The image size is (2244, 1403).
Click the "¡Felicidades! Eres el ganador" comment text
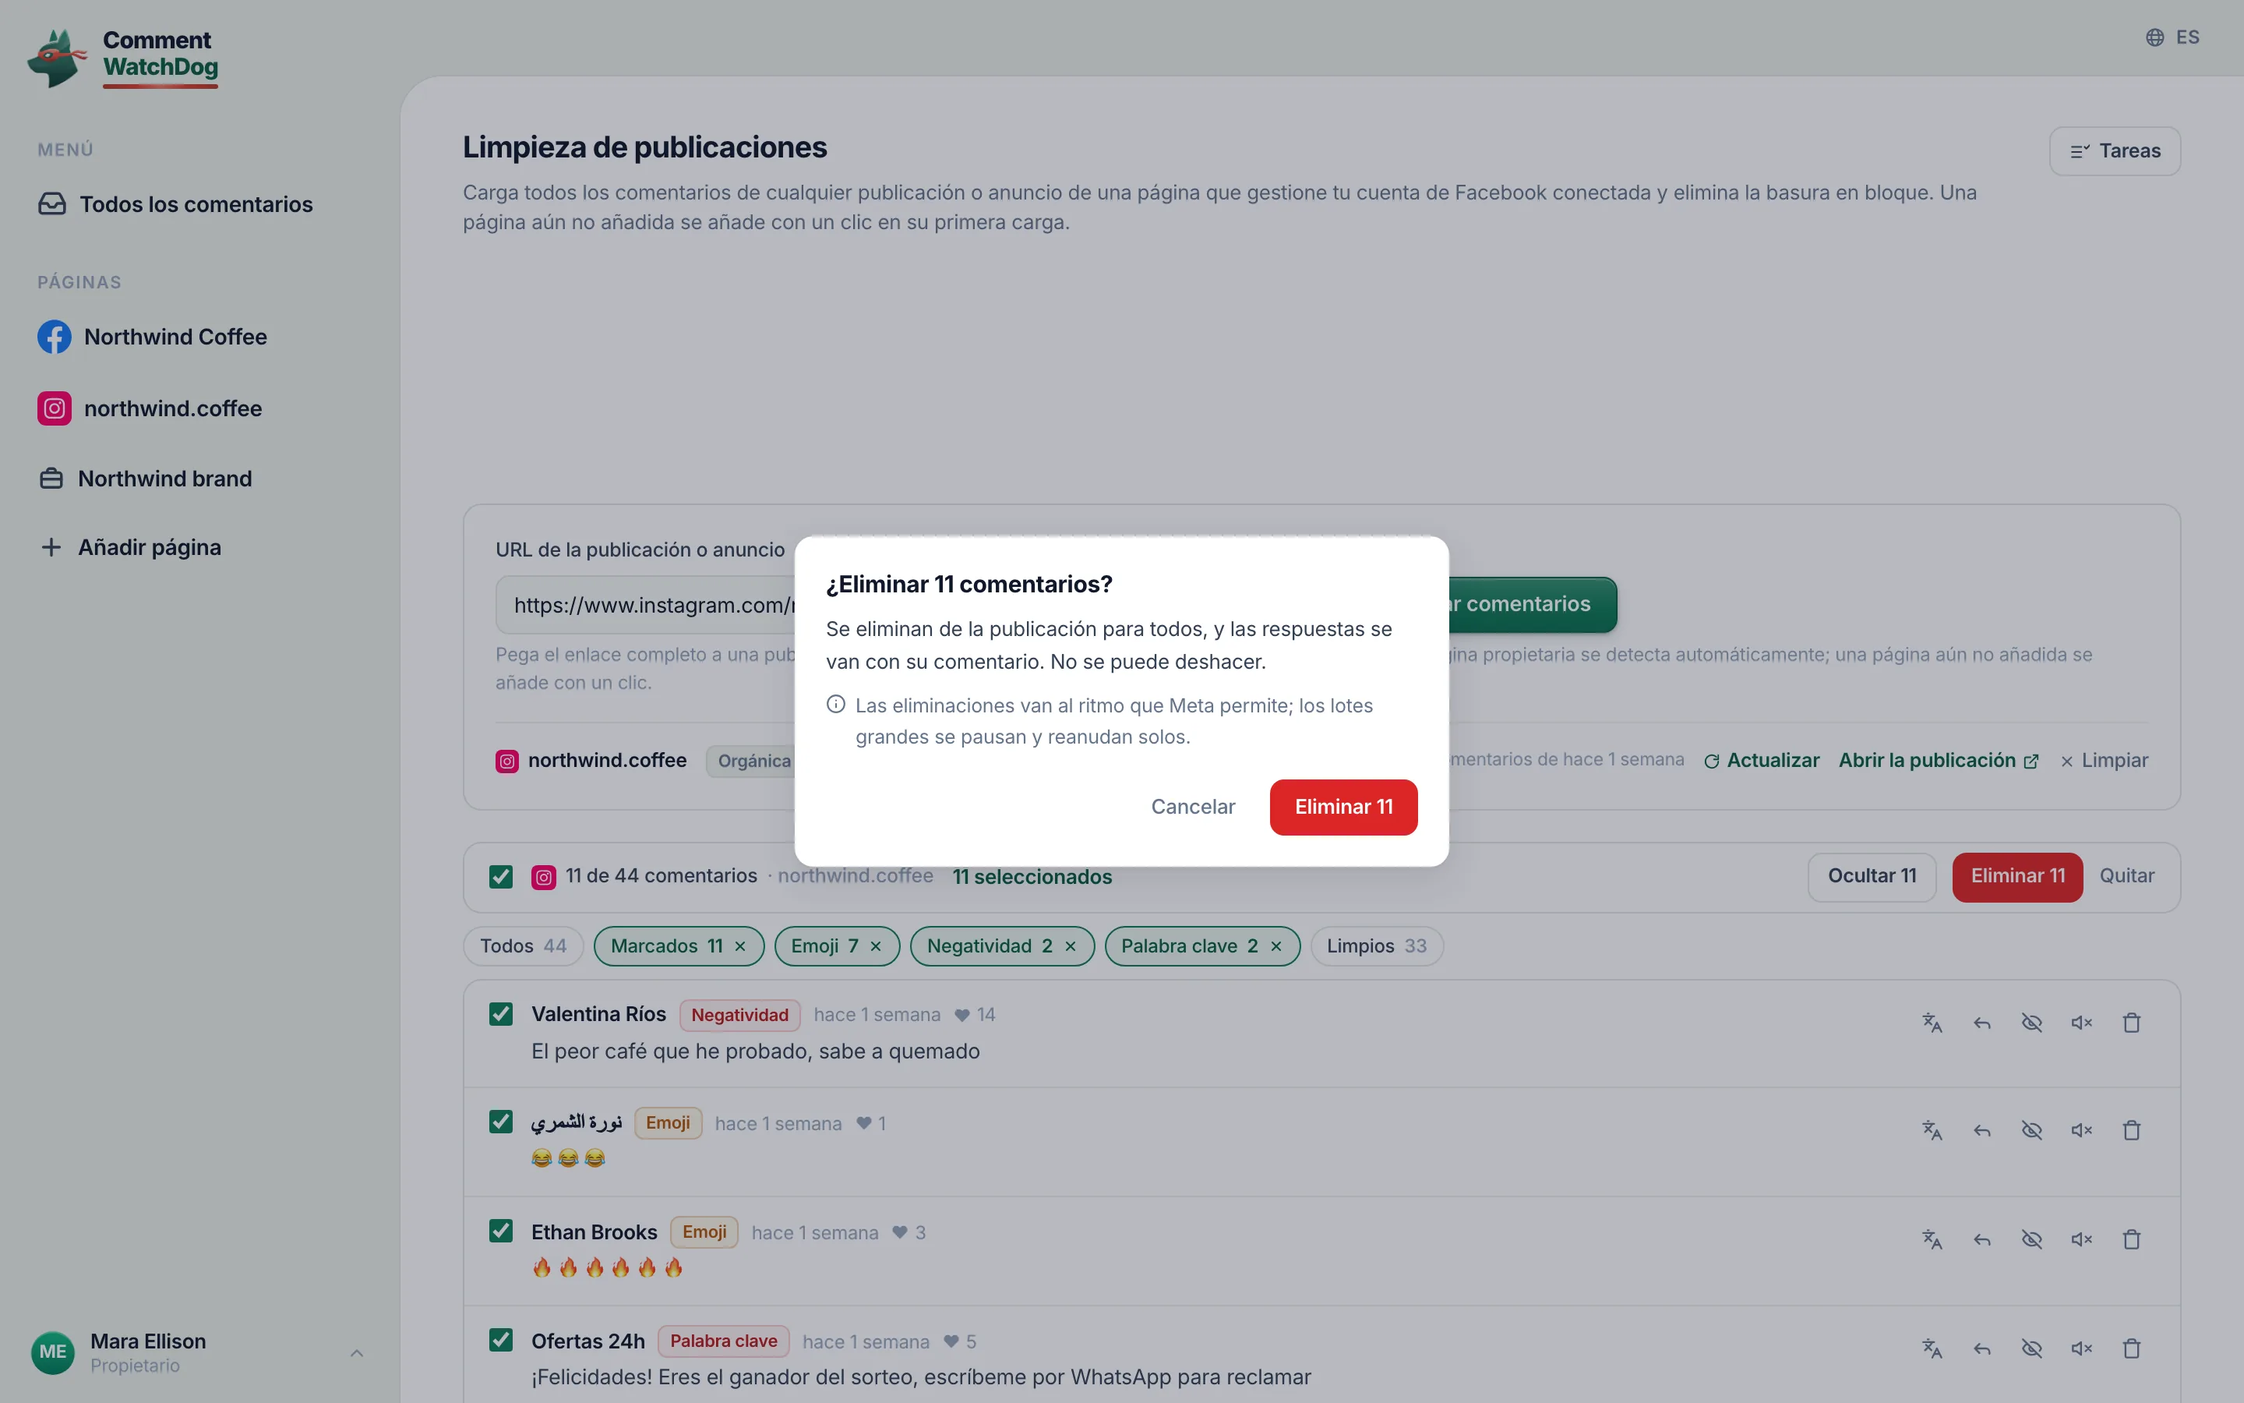point(921,1377)
